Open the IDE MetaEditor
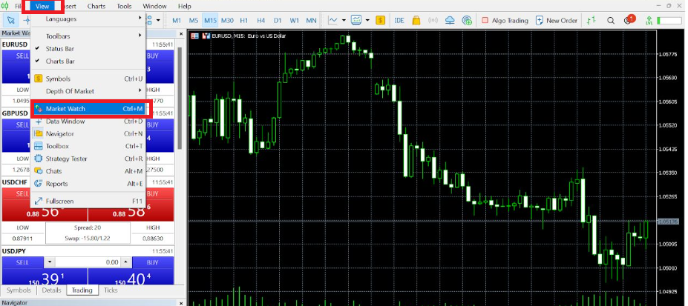This screenshot has width=688, height=306. [x=399, y=20]
